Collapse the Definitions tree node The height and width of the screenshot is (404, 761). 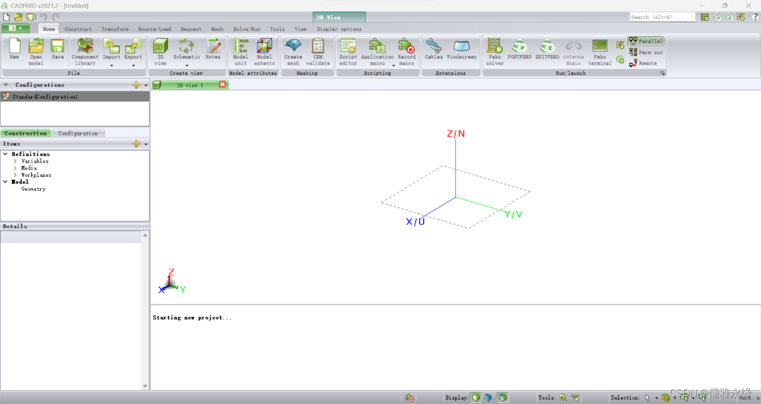click(5, 154)
